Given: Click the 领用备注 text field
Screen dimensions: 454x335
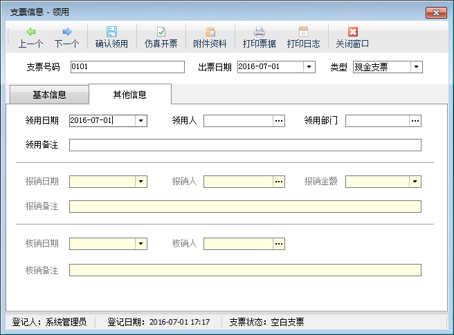Looking at the screenshot, I should click(245, 145).
